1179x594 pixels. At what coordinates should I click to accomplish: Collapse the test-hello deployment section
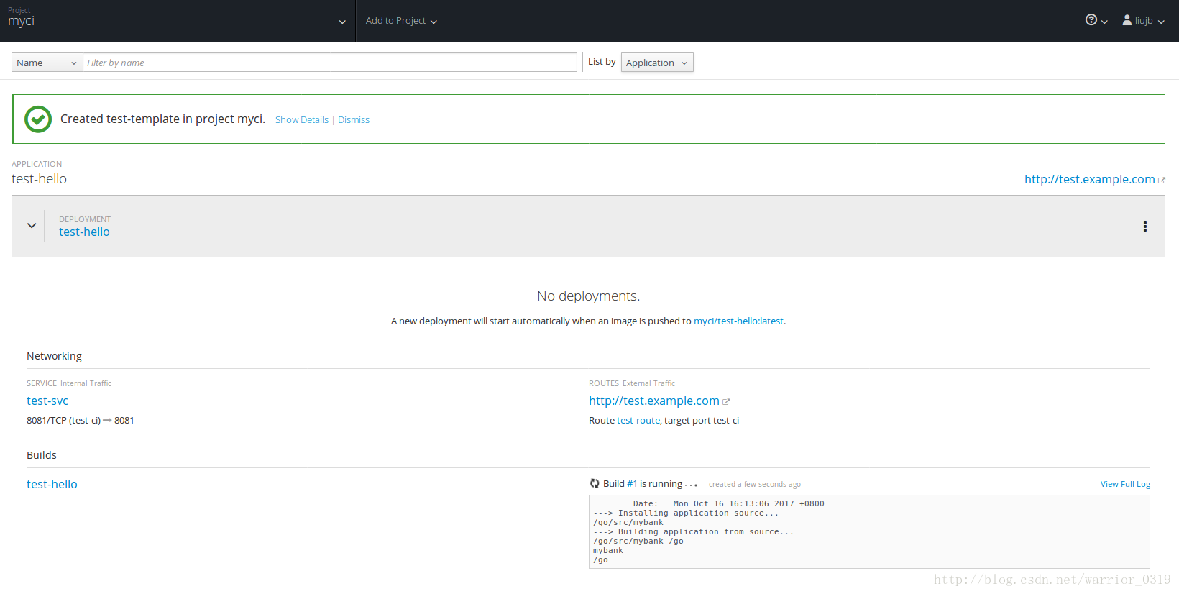pyautogui.click(x=32, y=225)
